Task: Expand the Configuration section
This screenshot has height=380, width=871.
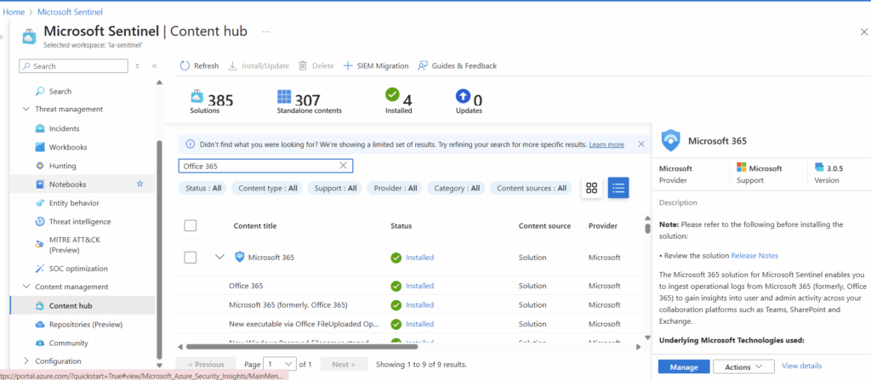Action: tap(26, 361)
